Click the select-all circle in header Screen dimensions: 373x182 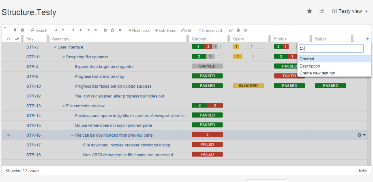point(9,39)
